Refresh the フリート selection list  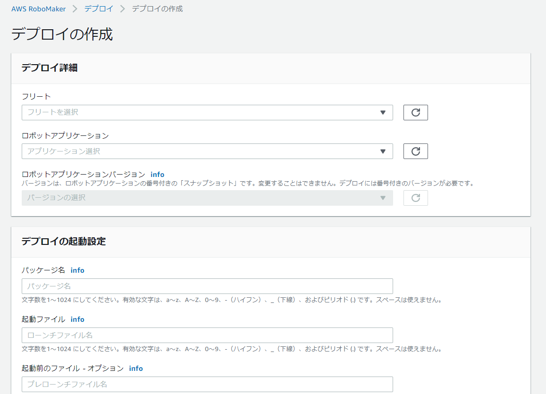[415, 112]
